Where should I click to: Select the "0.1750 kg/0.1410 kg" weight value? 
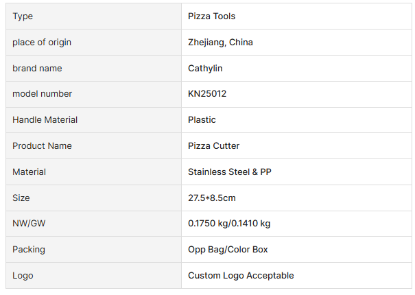[x=229, y=224]
